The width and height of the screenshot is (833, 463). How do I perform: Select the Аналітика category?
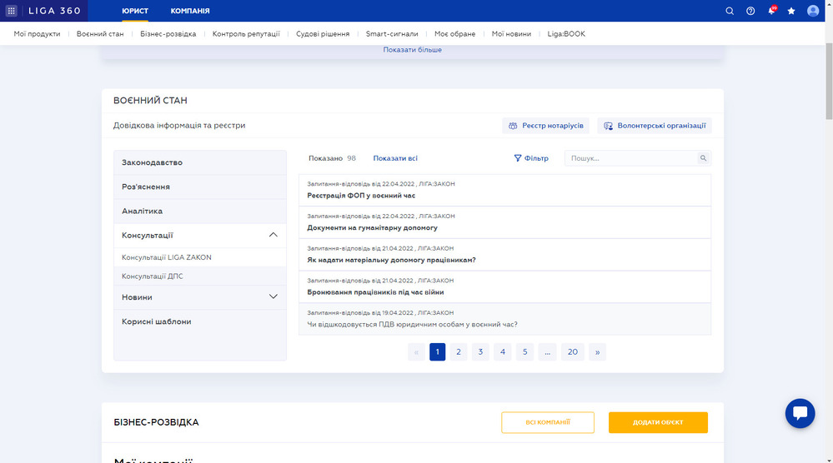[200, 211]
